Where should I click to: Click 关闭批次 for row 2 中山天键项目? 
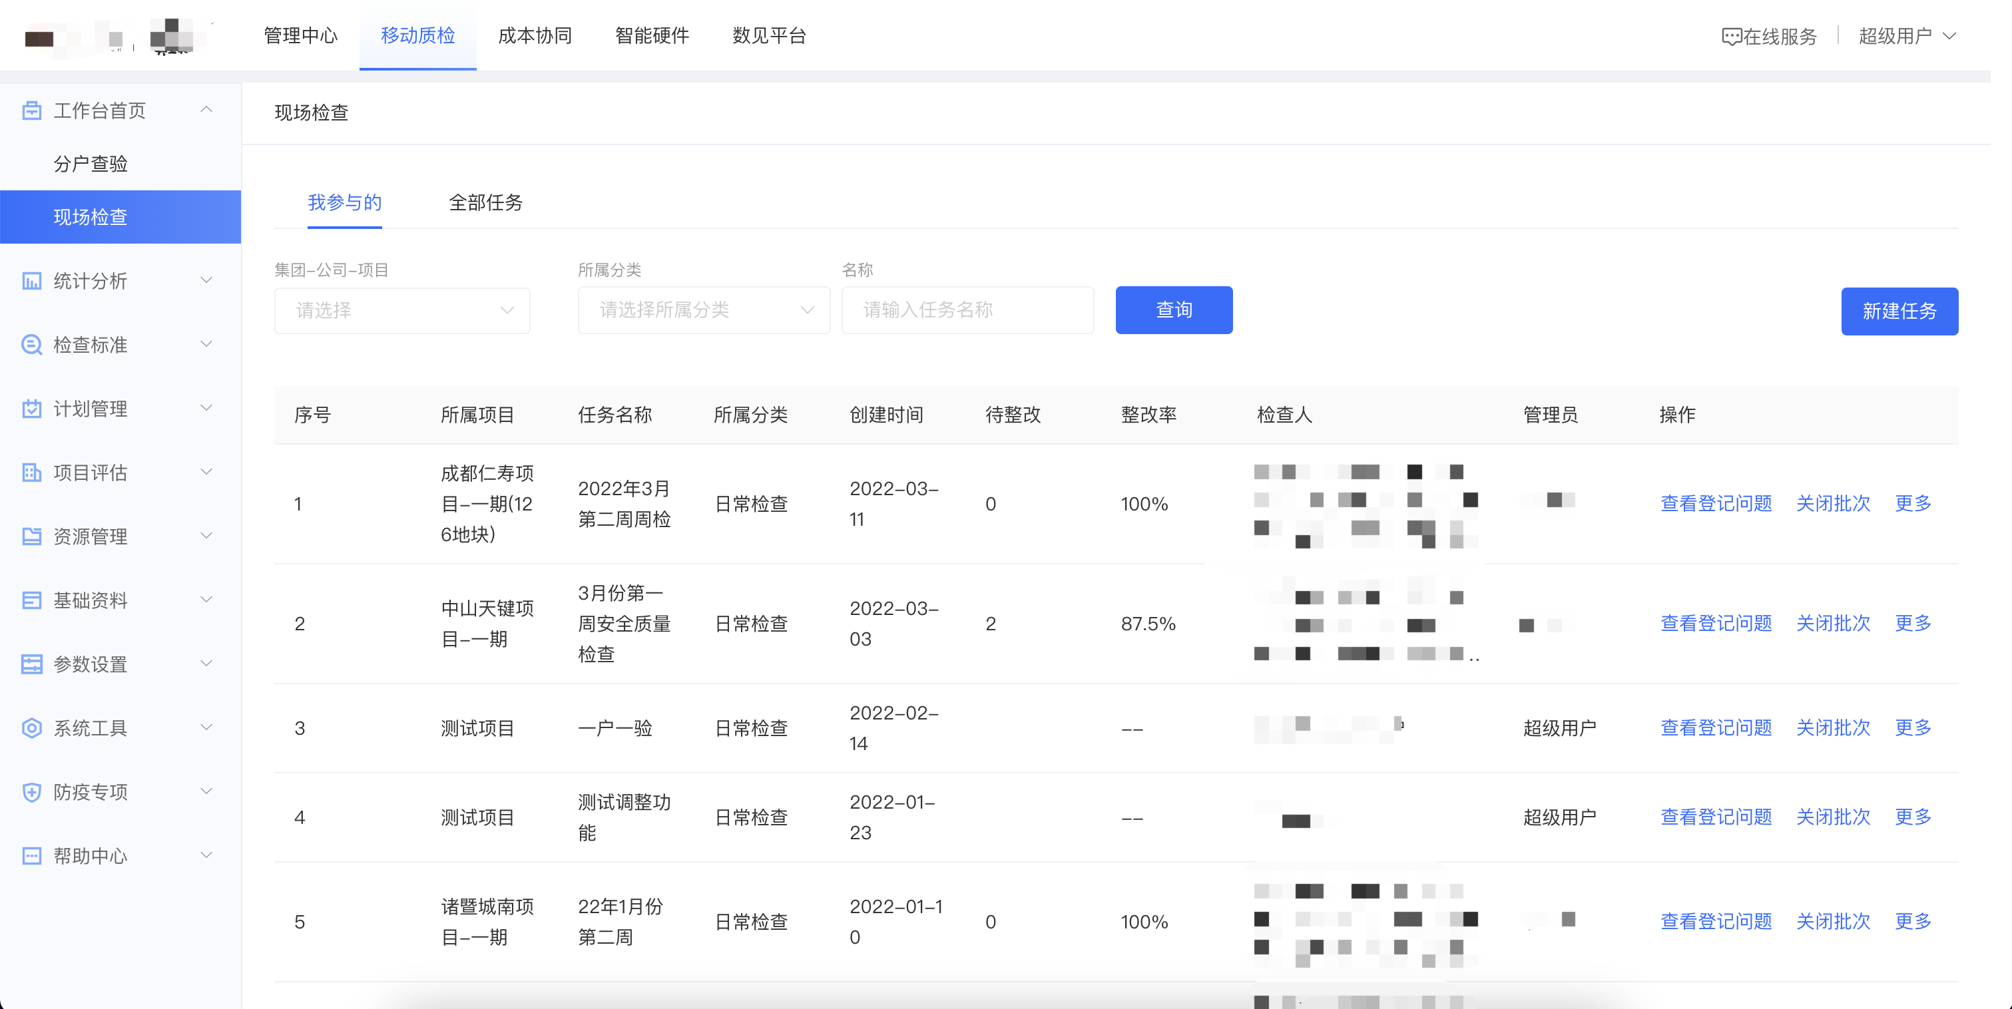[x=1833, y=623]
